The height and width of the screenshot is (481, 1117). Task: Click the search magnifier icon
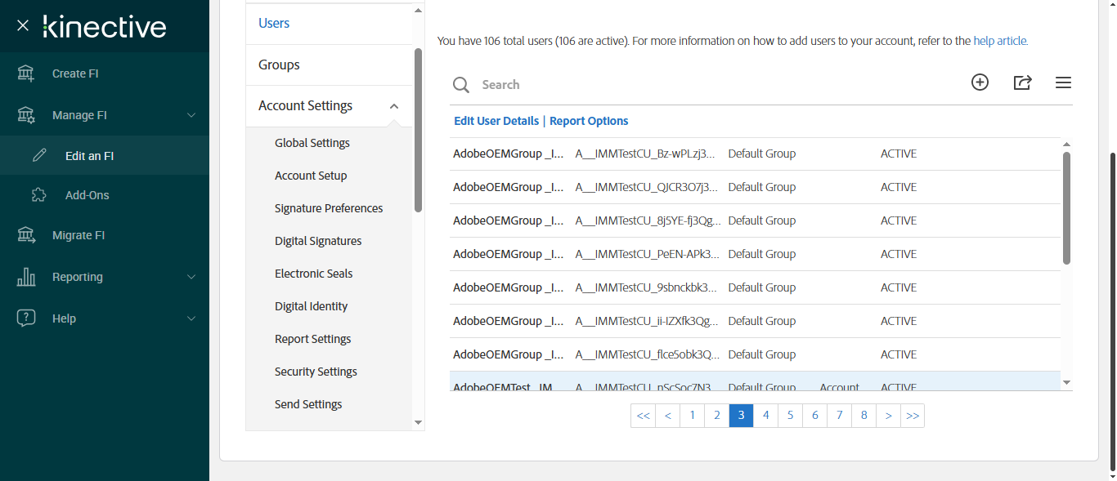click(x=462, y=85)
